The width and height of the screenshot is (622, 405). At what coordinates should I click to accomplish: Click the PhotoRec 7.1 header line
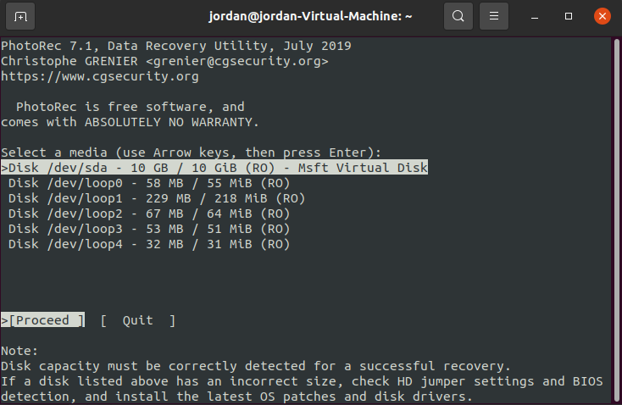(176, 46)
